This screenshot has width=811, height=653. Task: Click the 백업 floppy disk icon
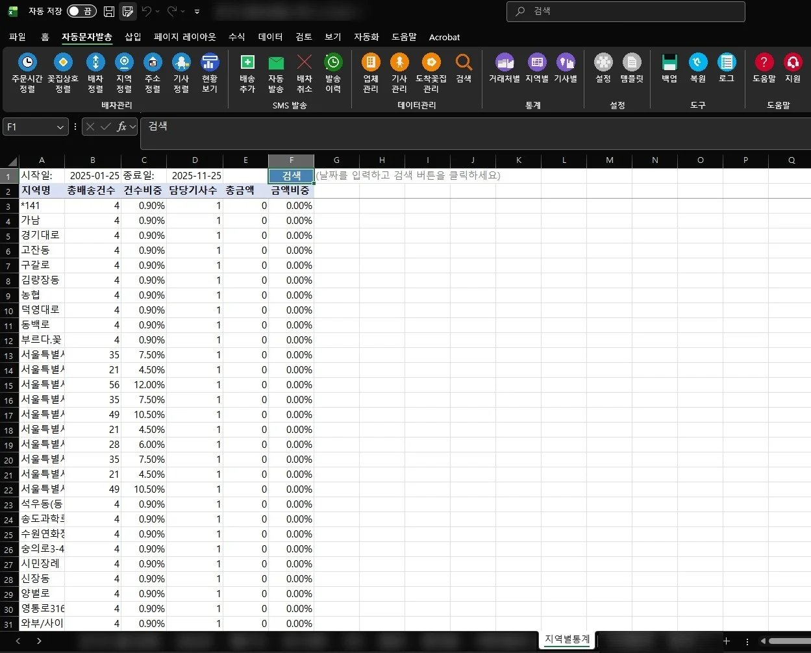pyautogui.click(x=669, y=63)
